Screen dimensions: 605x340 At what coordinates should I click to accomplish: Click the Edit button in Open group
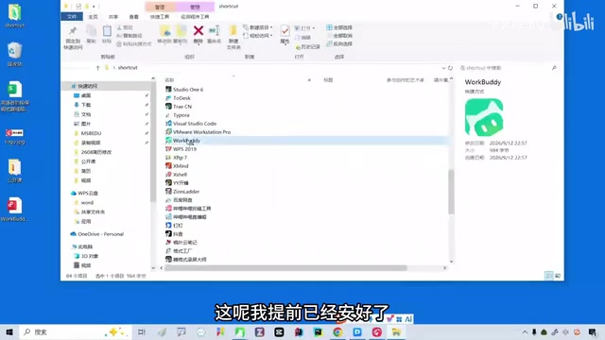(302, 38)
